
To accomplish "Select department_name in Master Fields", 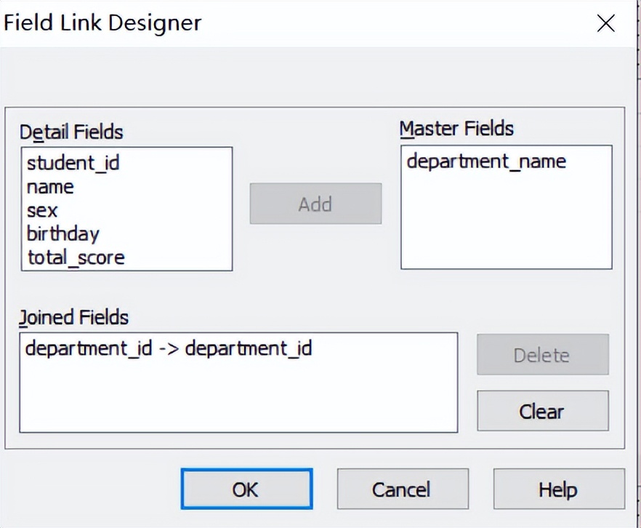I will pyautogui.click(x=486, y=161).
